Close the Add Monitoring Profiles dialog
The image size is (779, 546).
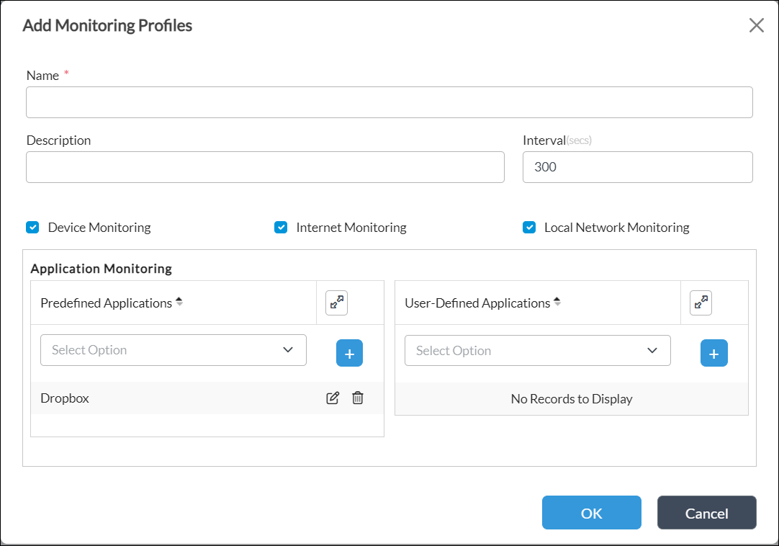pos(756,26)
